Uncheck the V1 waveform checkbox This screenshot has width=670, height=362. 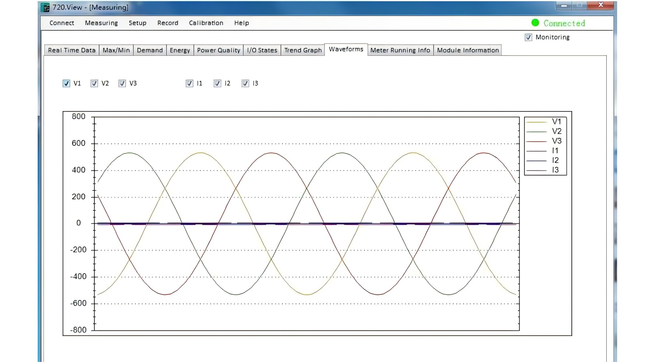pyautogui.click(x=66, y=84)
